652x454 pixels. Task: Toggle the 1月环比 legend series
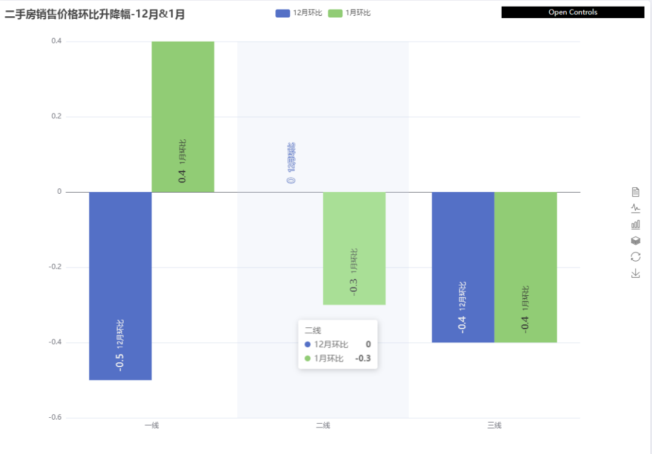pyautogui.click(x=350, y=13)
